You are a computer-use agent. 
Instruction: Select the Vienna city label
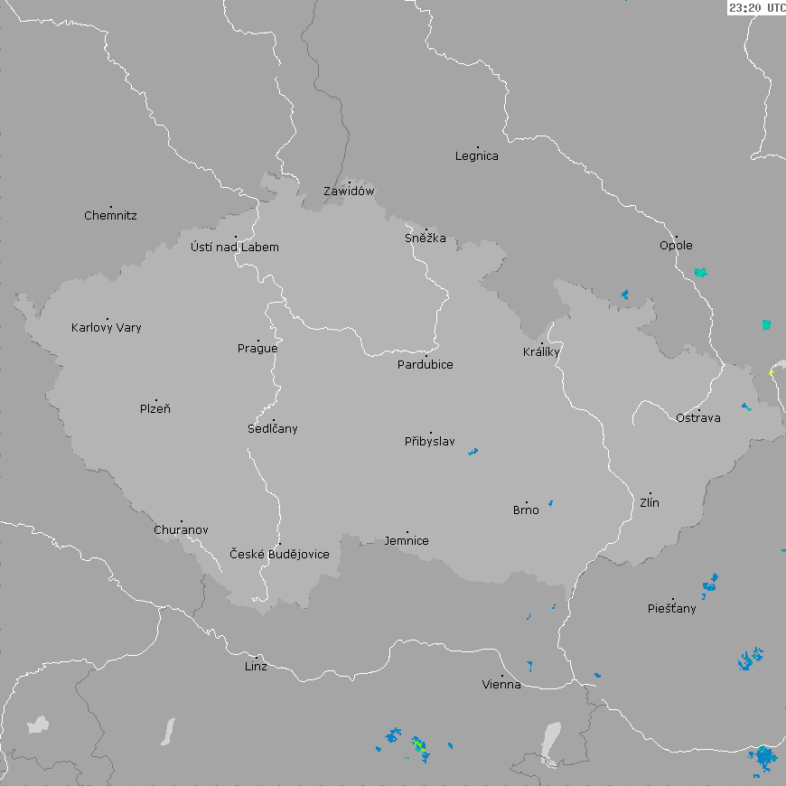pos(501,685)
